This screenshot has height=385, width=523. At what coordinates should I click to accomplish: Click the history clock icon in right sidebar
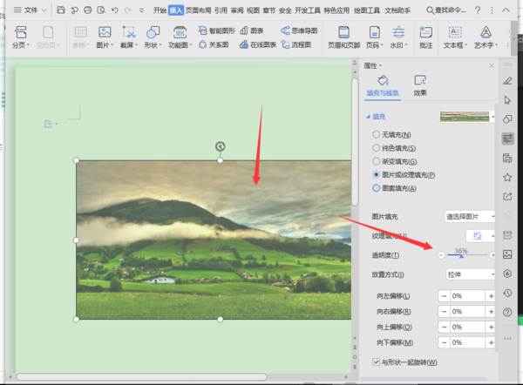coord(507,293)
